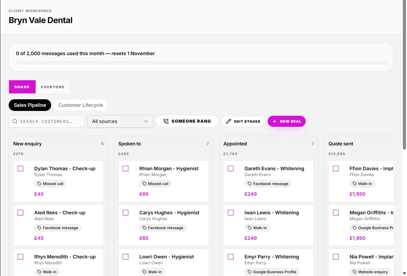
Task: Select the Emyr Parry - Whitening checkbox
Action: click(x=231, y=257)
